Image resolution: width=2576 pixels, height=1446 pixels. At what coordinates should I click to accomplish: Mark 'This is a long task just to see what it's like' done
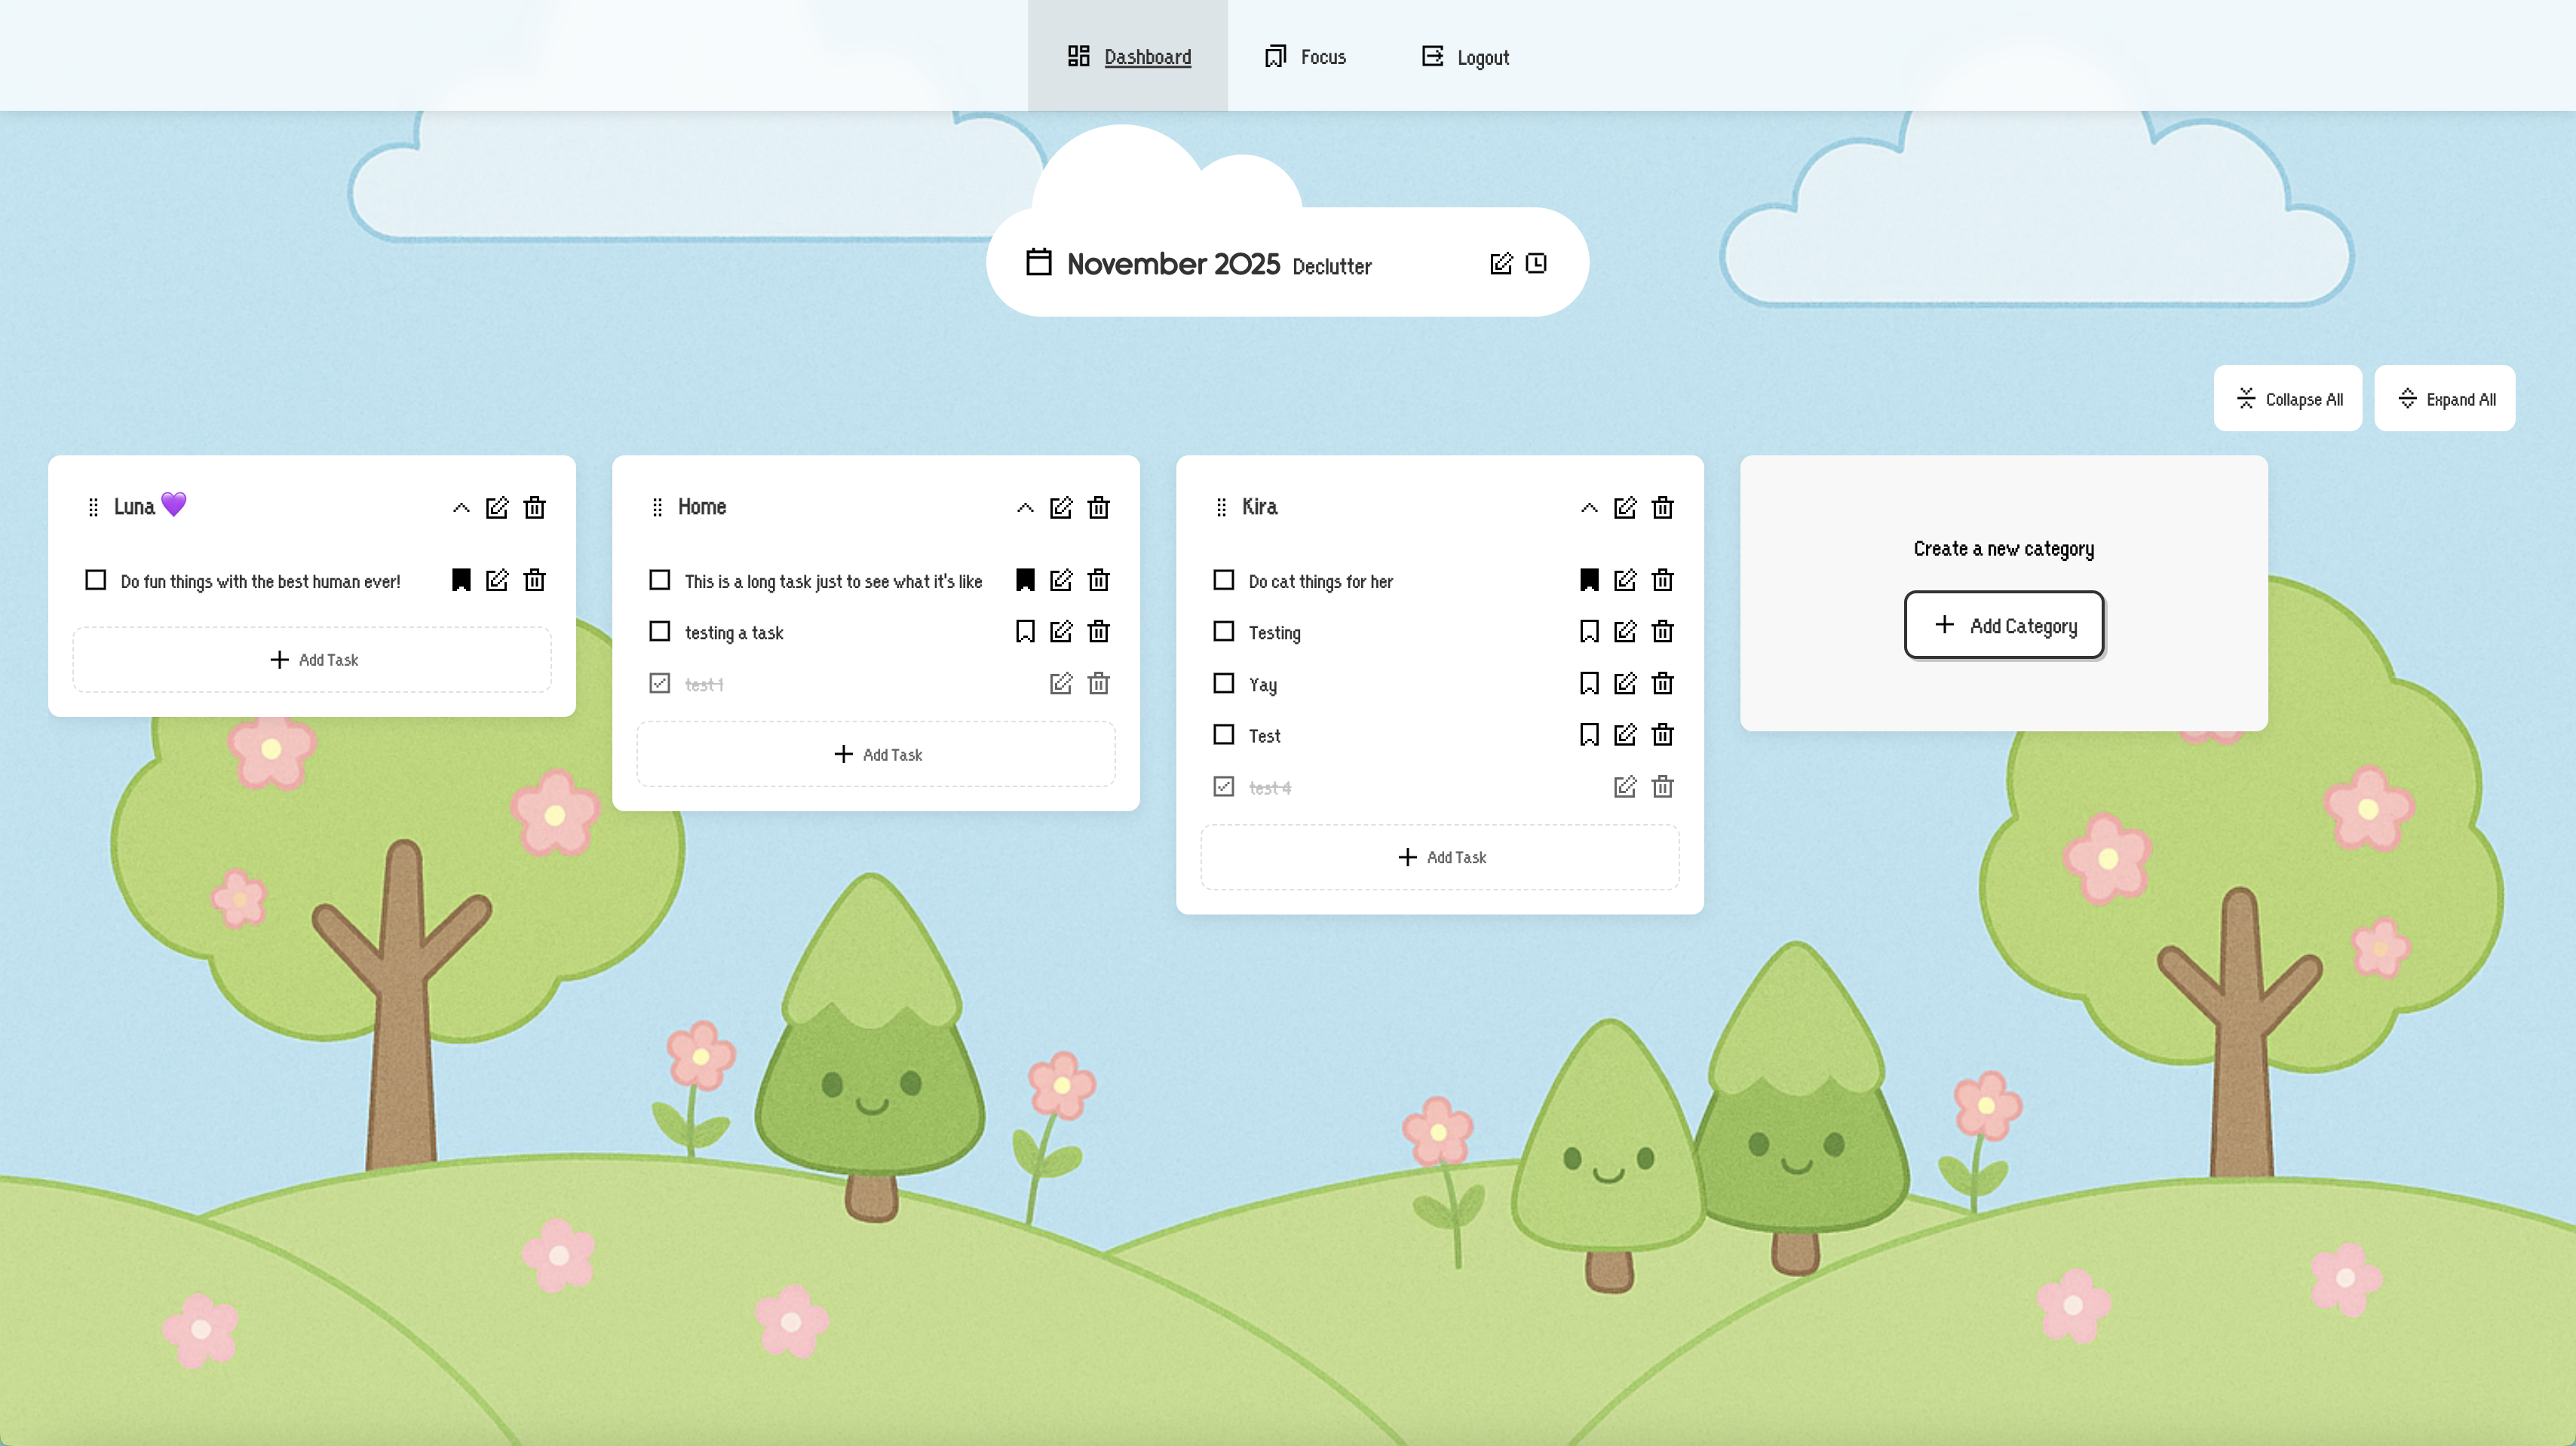coord(659,580)
